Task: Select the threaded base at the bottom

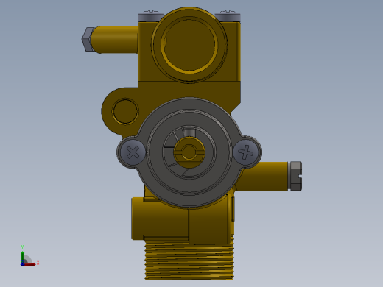Action: click(189, 260)
